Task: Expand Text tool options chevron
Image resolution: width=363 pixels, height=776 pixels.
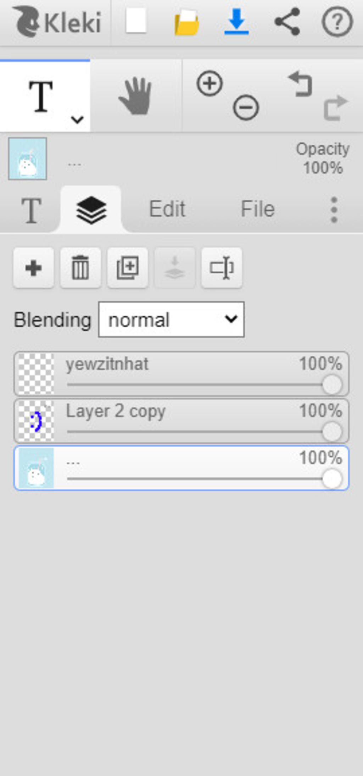Action: click(77, 120)
